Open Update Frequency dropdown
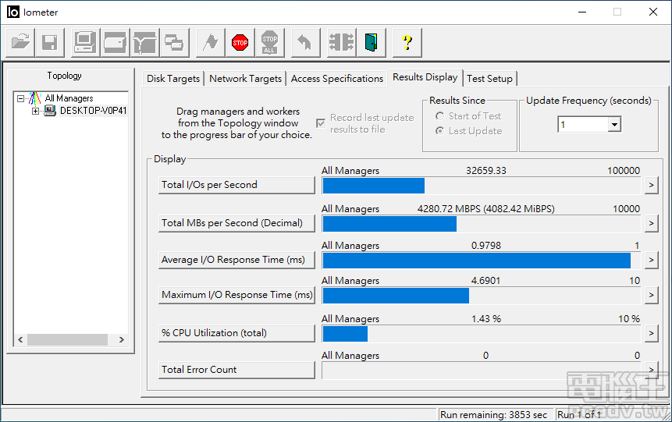Image resolution: width=672 pixels, height=422 pixels. pos(614,125)
